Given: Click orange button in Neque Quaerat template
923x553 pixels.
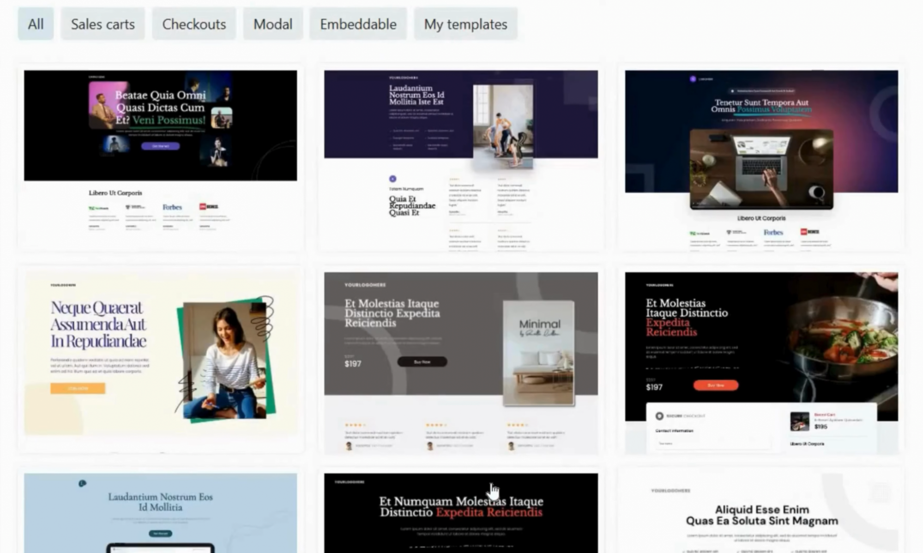Looking at the screenshot, I should click(78, 388).
